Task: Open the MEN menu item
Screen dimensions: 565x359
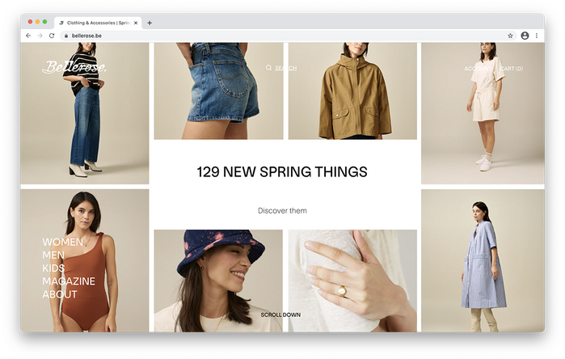Action: (53, 256)
